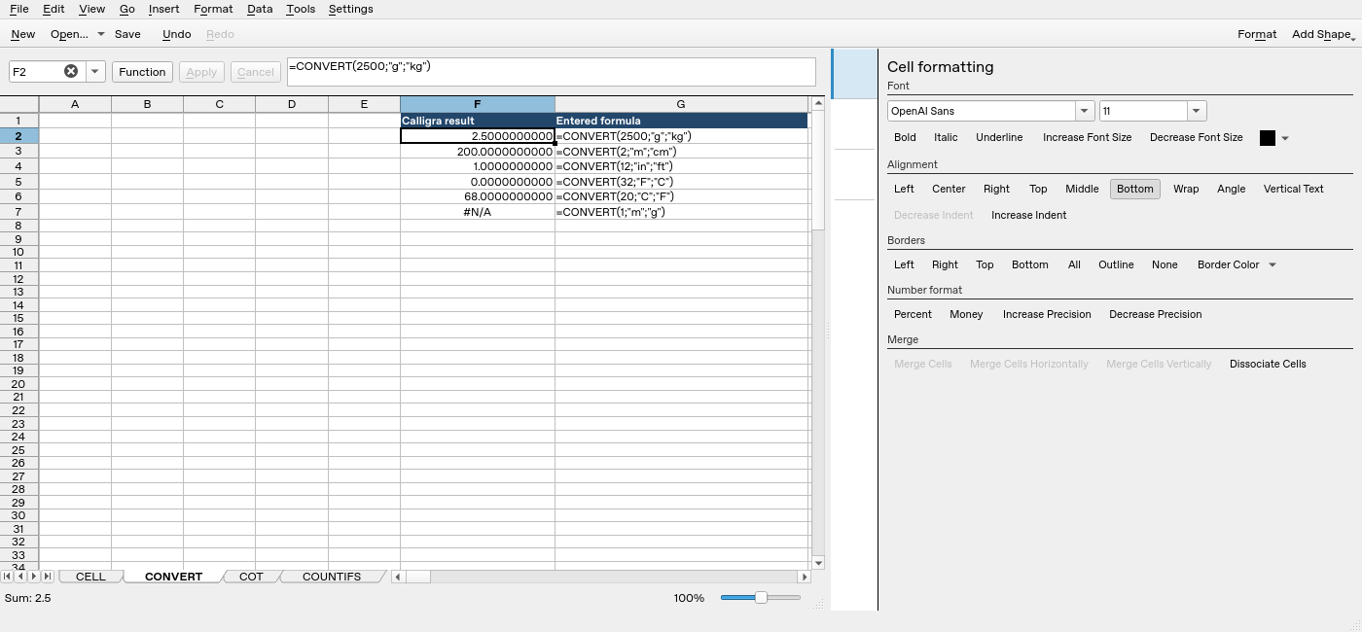Screen dimensions: 1362x632
Task: Apply Outline border
Action: [1116, 264]
